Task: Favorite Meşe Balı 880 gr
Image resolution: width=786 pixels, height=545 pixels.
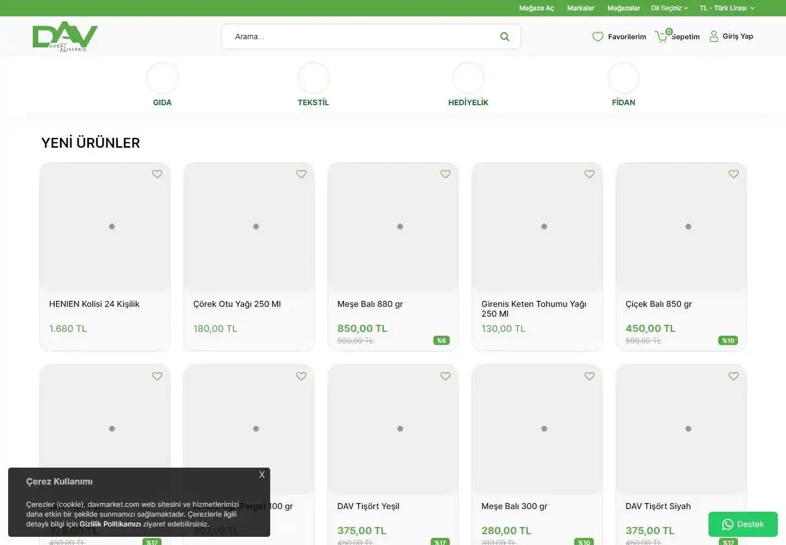Action: coord(445,174)
